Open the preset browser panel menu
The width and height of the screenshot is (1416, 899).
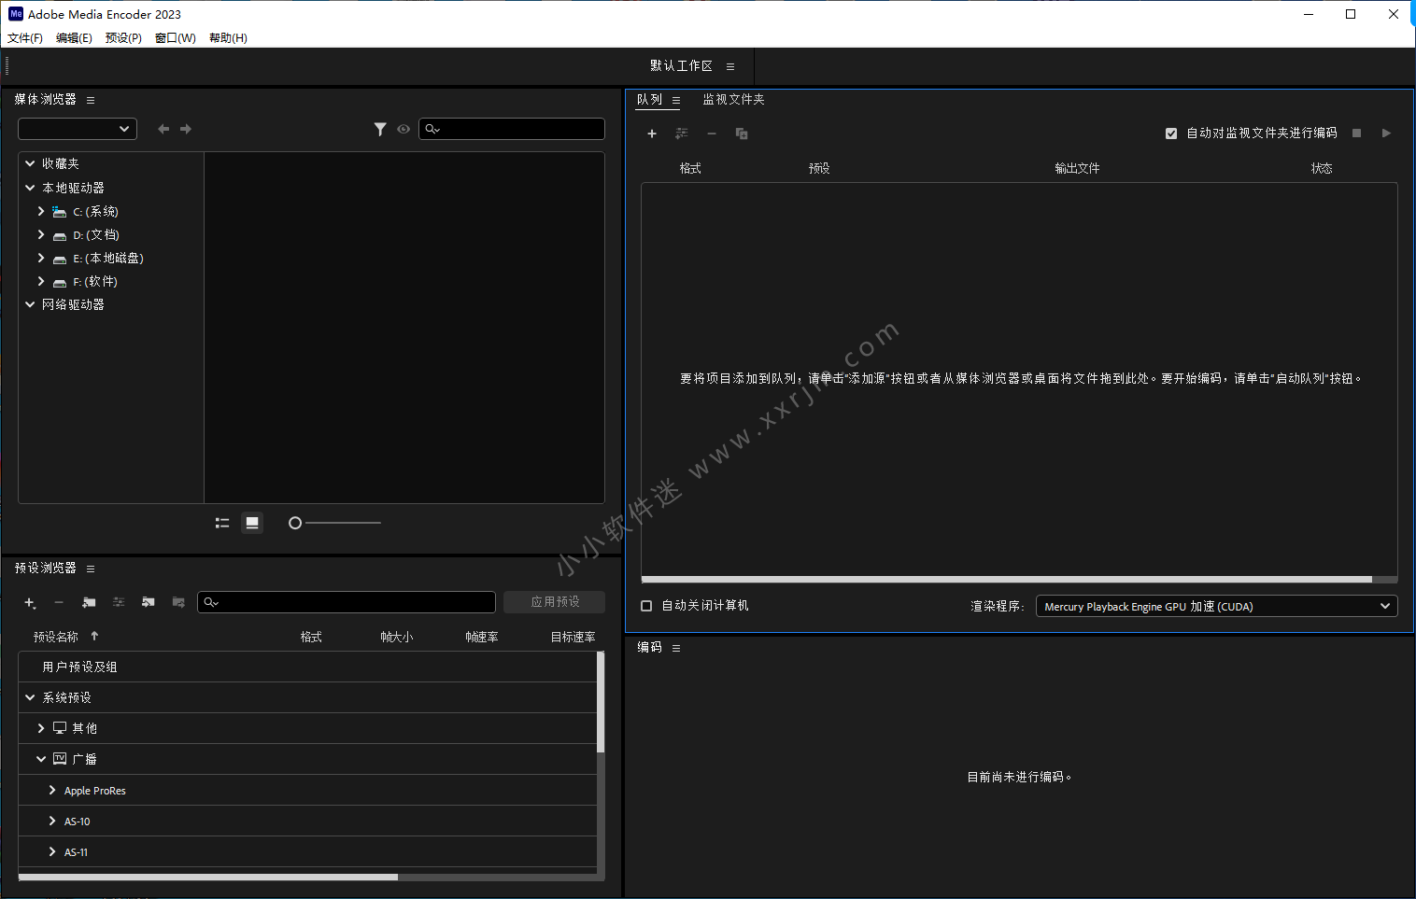(91, 569)
